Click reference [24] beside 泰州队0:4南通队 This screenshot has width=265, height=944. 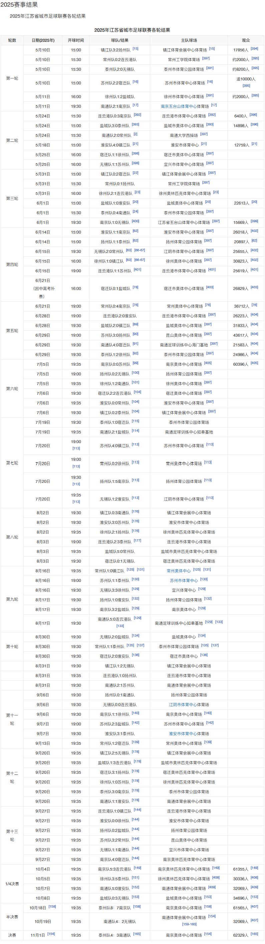tap(135, 212)
